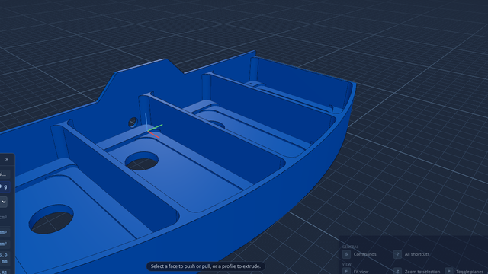Click the 'Z' key badge for zoom
The width and height of the screenshot is (488, 274).
pyautogui.click(x=397, y=271)
